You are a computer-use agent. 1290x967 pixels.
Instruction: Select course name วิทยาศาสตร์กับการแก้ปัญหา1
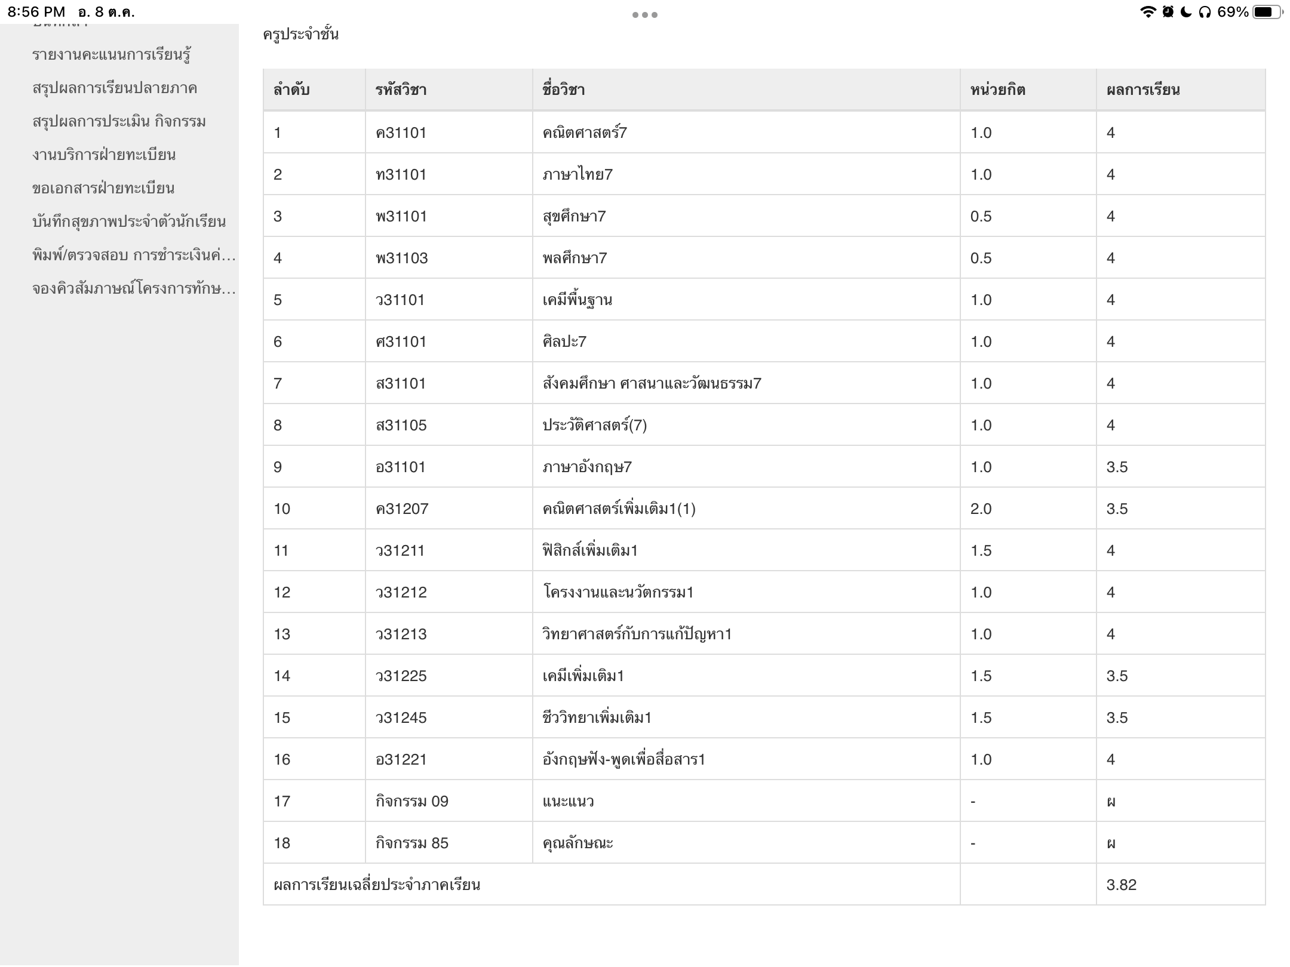pos(637,634)
